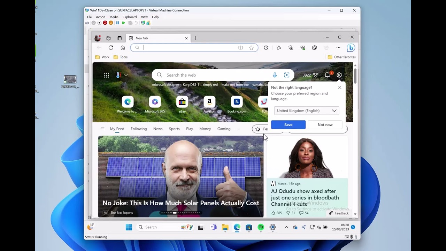Open Microsoft Teams on the taskbar
The image size is (446, 251).
(214, 227)
